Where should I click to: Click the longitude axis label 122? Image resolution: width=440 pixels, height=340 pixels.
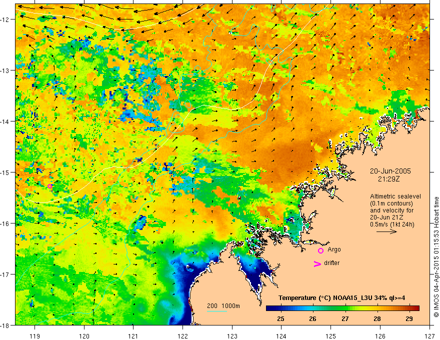[x=182, y=336]
